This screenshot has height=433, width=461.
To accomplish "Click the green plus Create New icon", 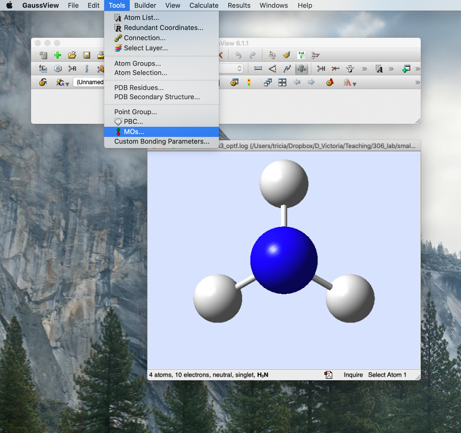I will tap(58, 55).
